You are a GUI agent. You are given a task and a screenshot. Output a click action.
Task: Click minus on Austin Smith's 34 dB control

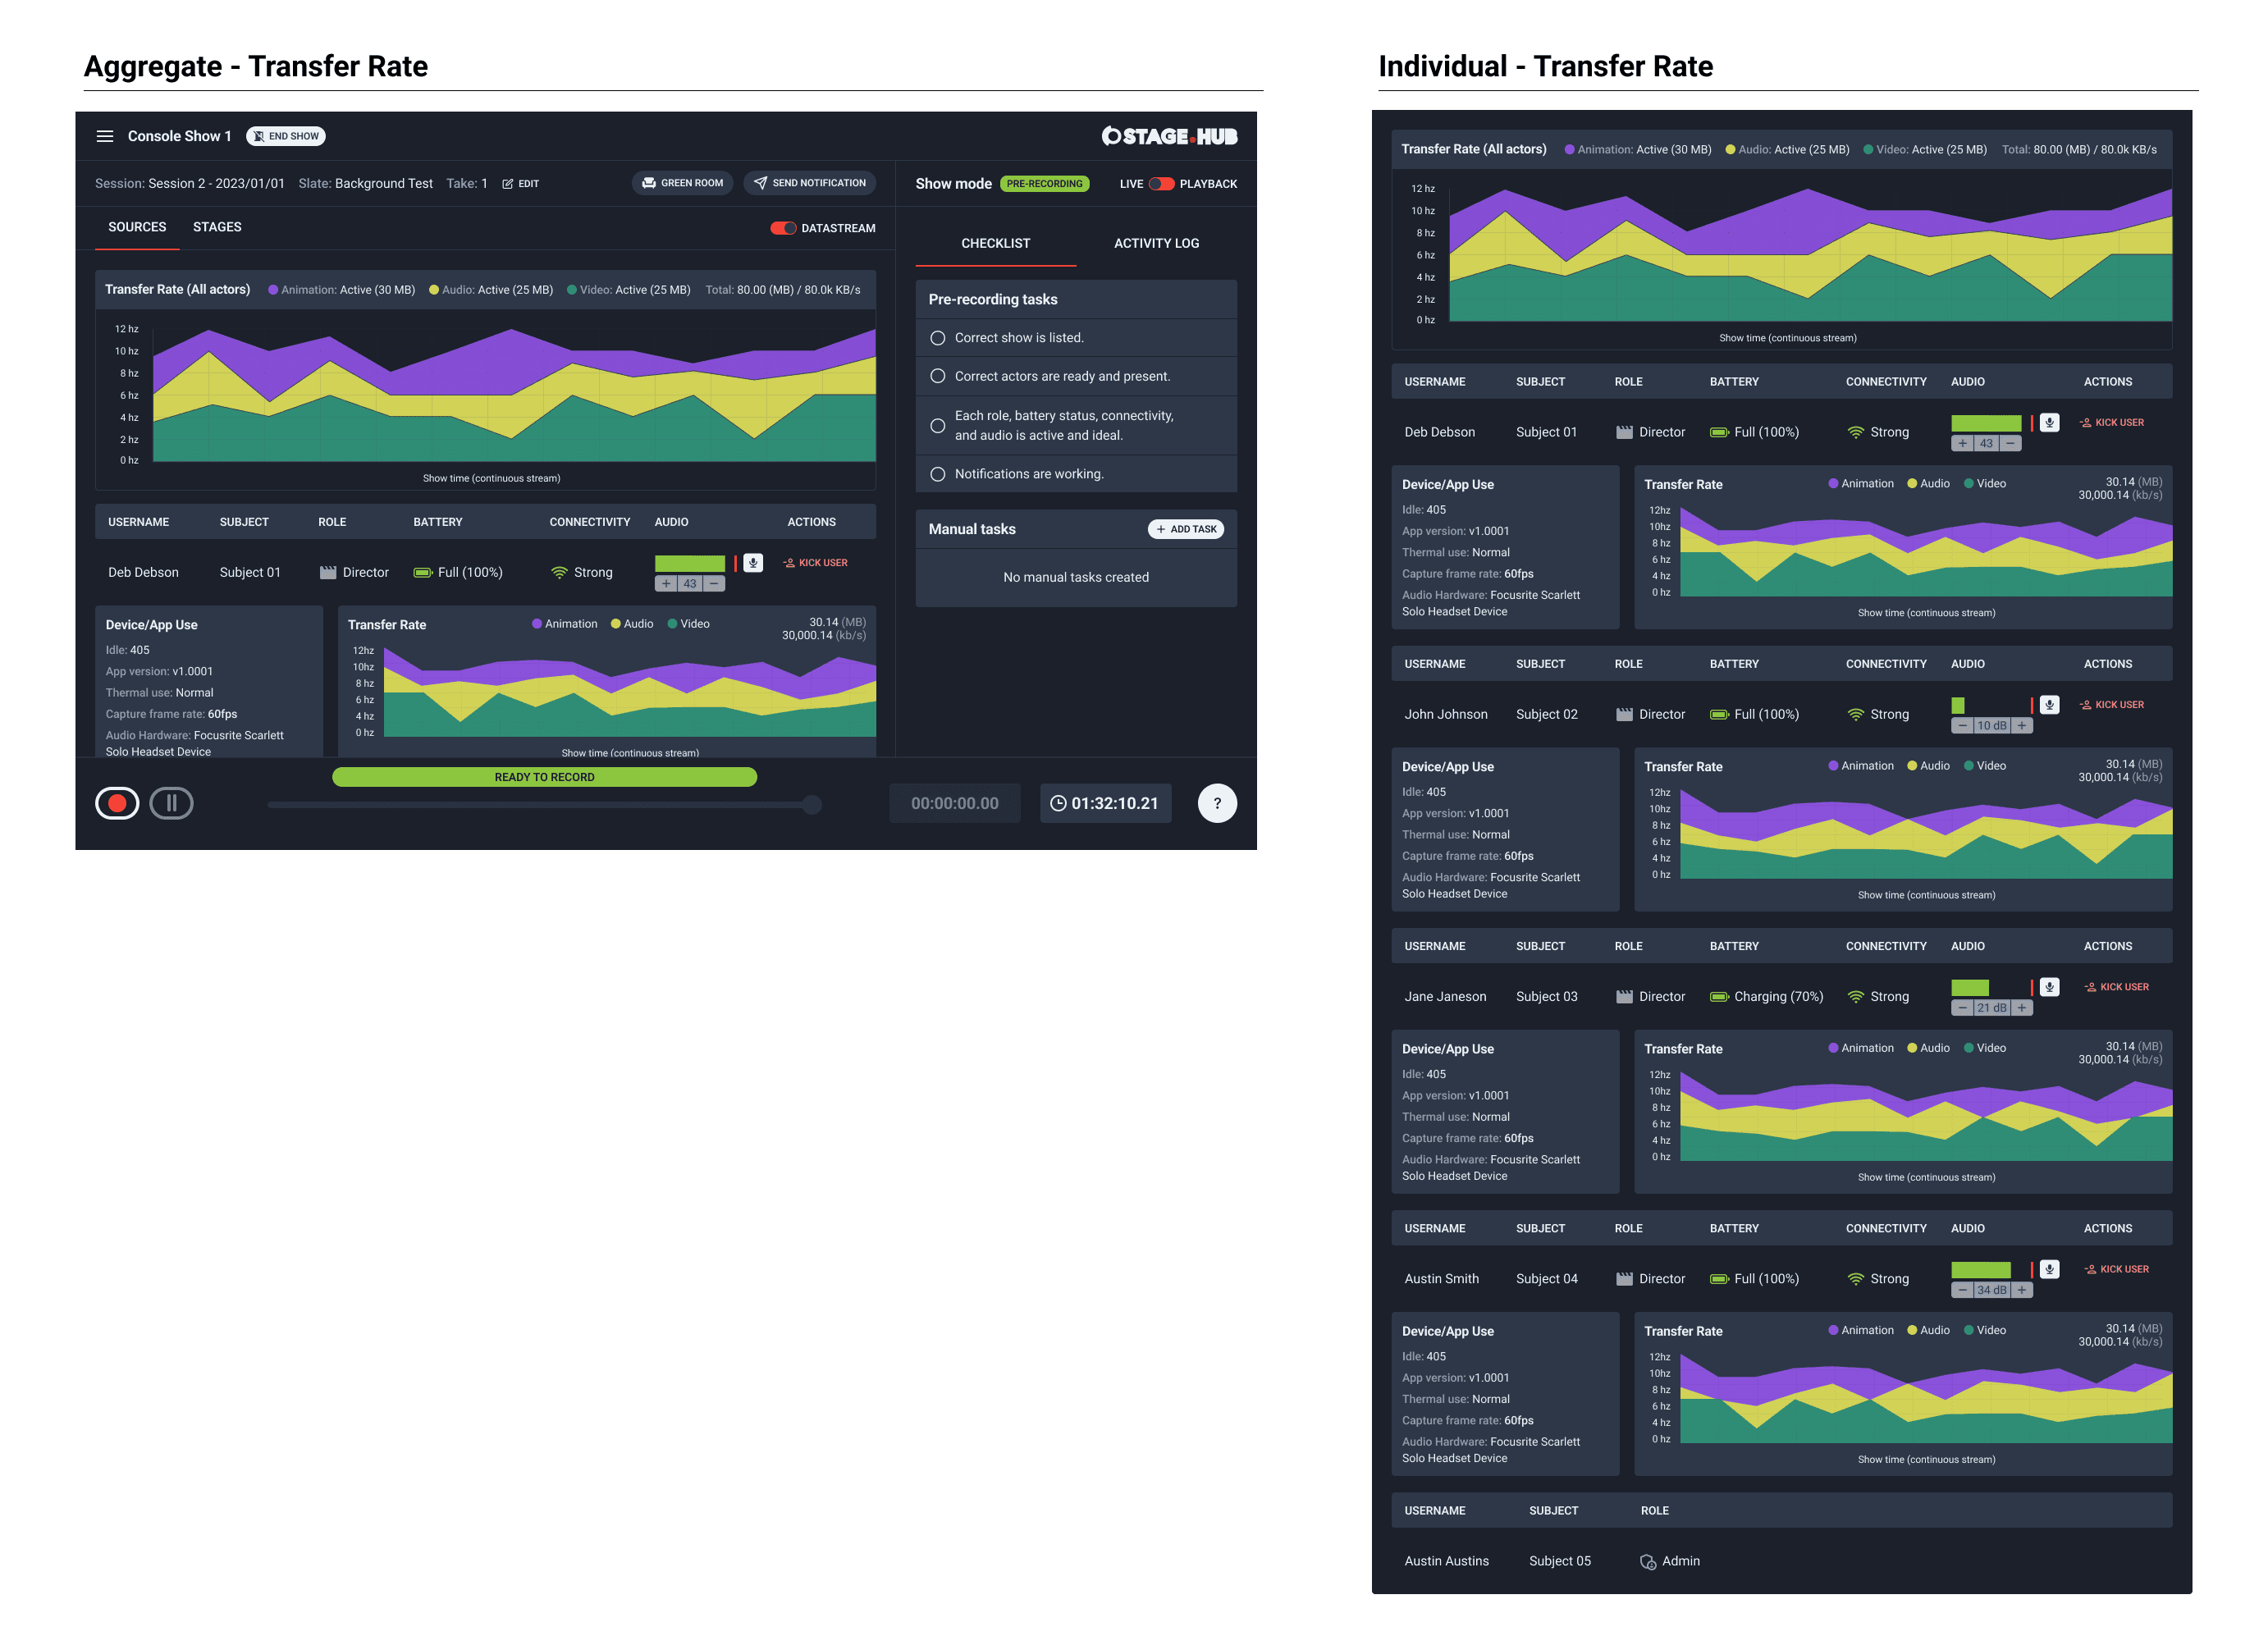tap(1963, 1290)
